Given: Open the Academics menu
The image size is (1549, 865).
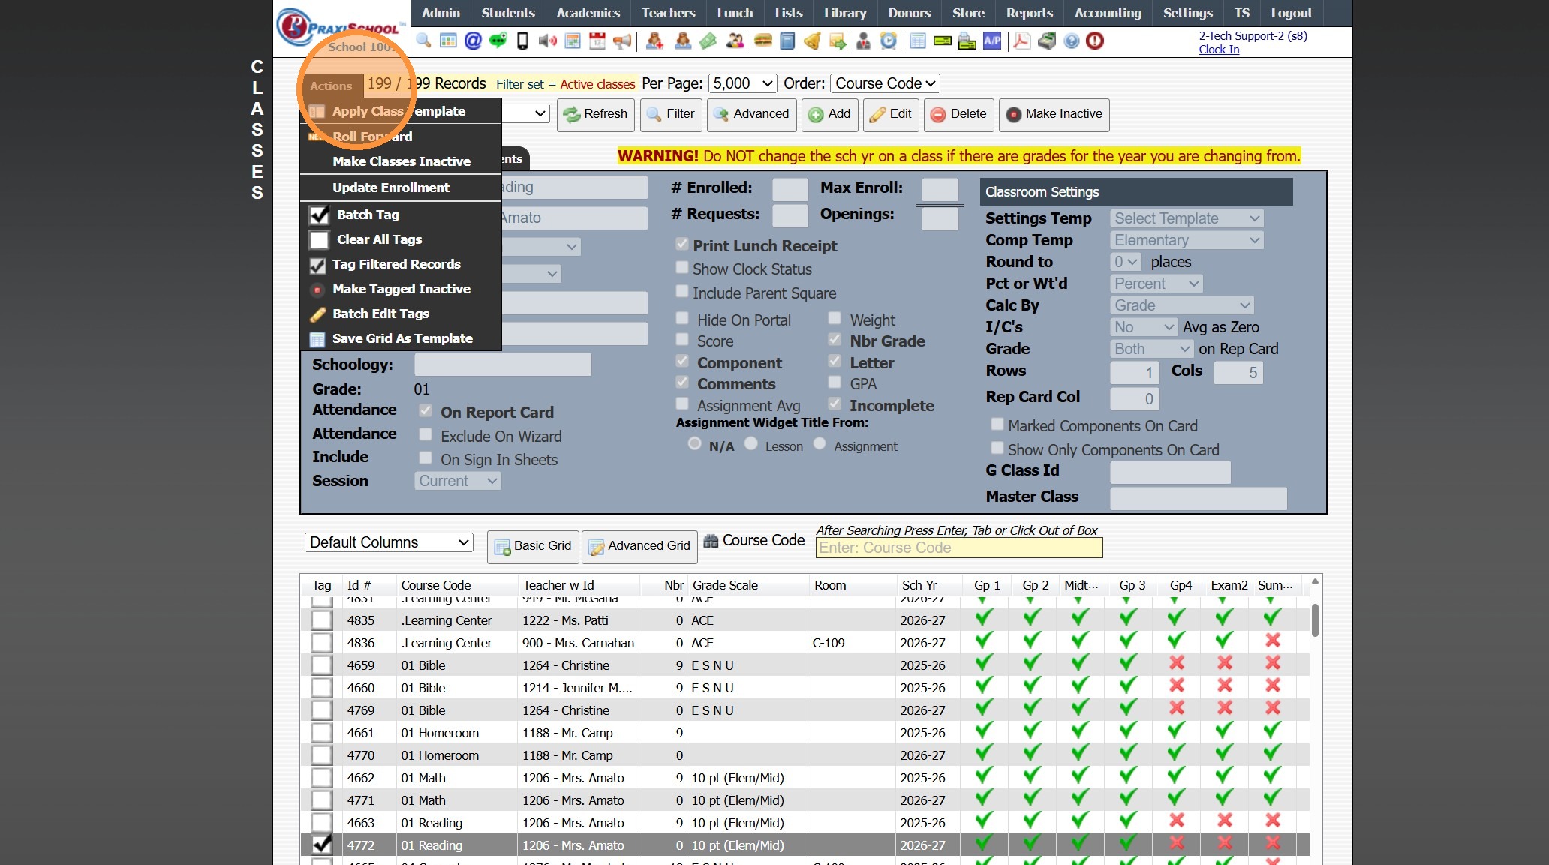Looking at the screenshot, I should tap(588, 13).
